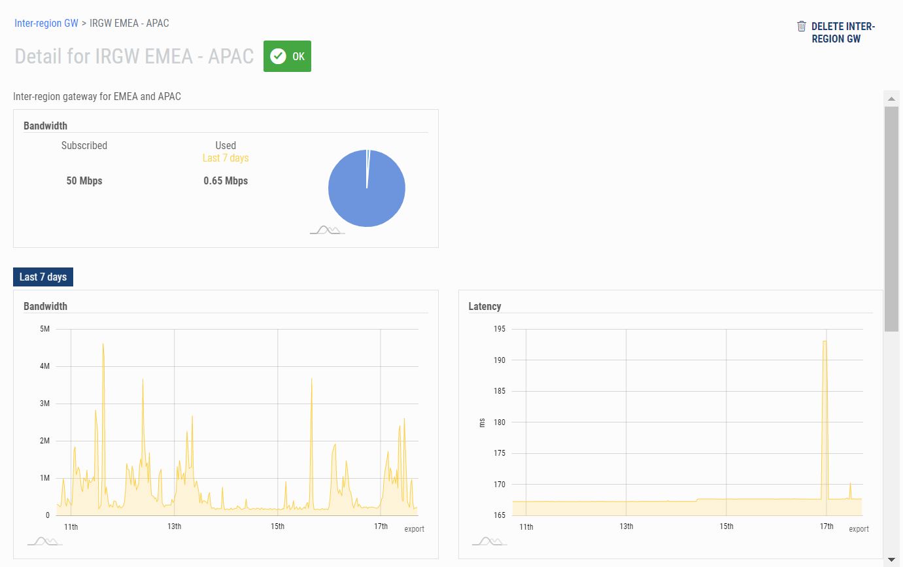Click the trash can icon for deleting gateway
903x567 pixels.
click(x=801, y=26)
